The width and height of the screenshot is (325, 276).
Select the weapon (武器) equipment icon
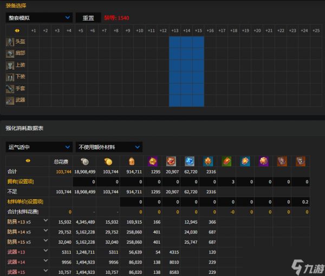pyautogui.click(x=10, y=100)
